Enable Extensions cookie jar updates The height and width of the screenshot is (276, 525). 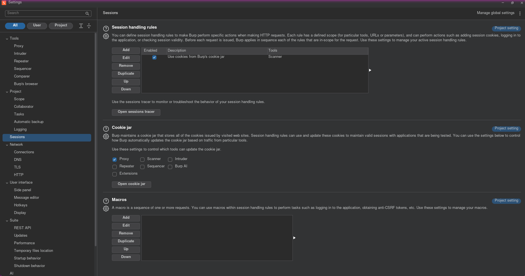114,174
